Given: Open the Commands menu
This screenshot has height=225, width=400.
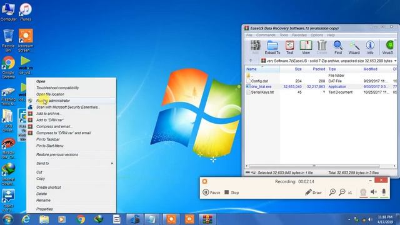Looking at the screenshot, I should (266, 35).
